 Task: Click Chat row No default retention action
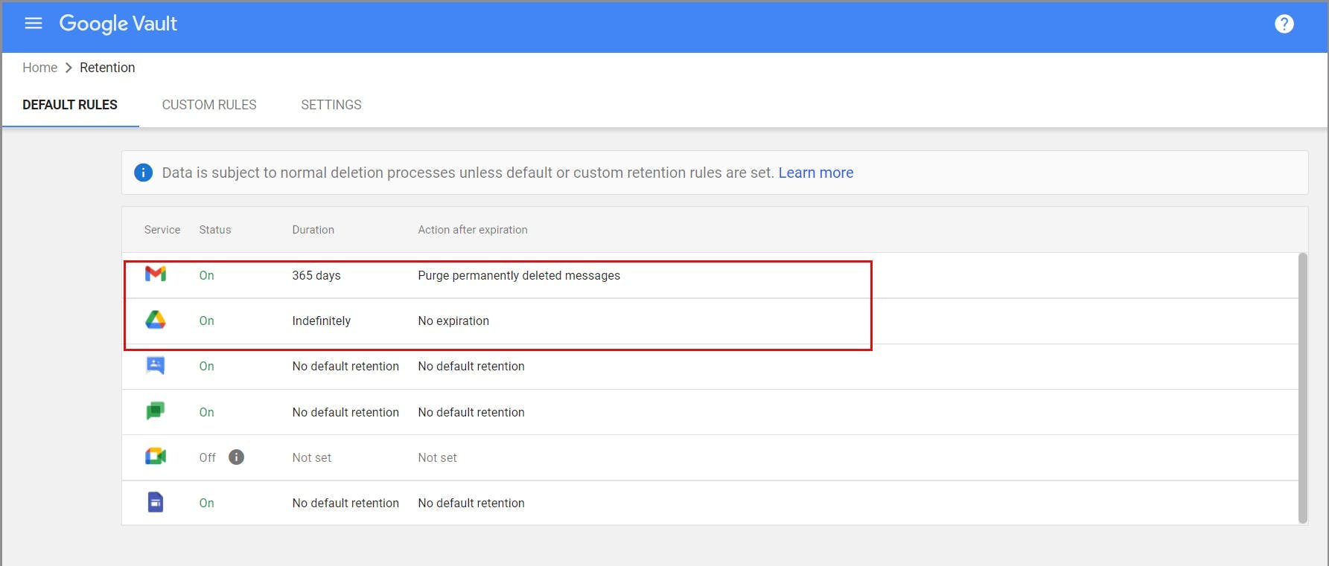471,412
